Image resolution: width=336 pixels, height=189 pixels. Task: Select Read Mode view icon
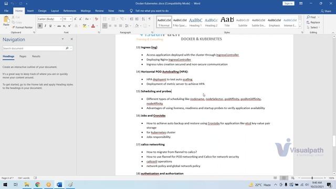[x=275, y=178]
